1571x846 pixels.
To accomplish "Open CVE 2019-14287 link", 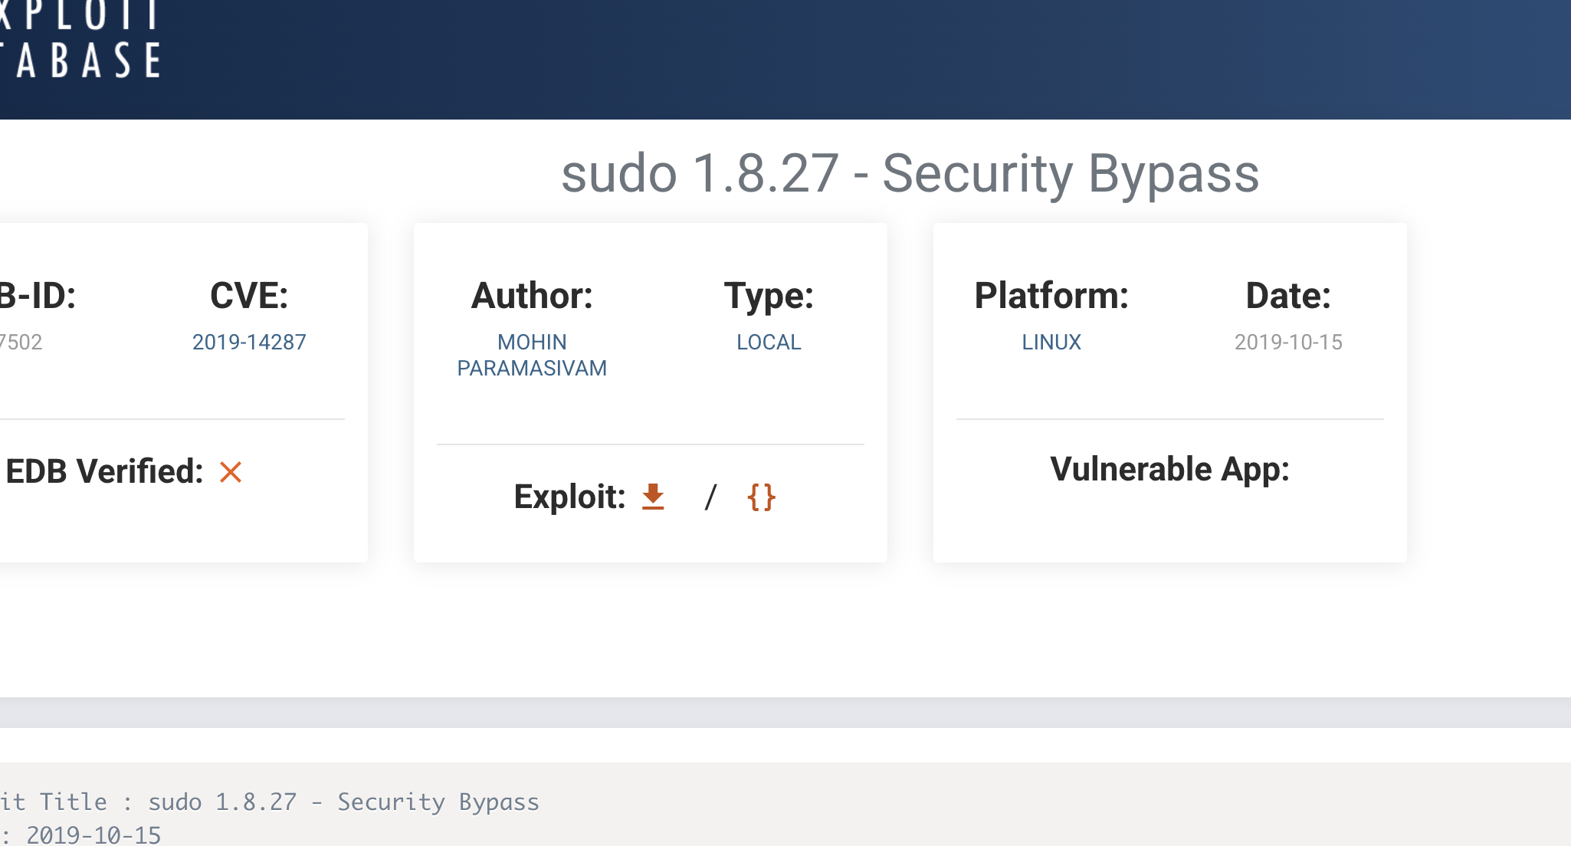I will pyautogui.click(x=249, y=342).
